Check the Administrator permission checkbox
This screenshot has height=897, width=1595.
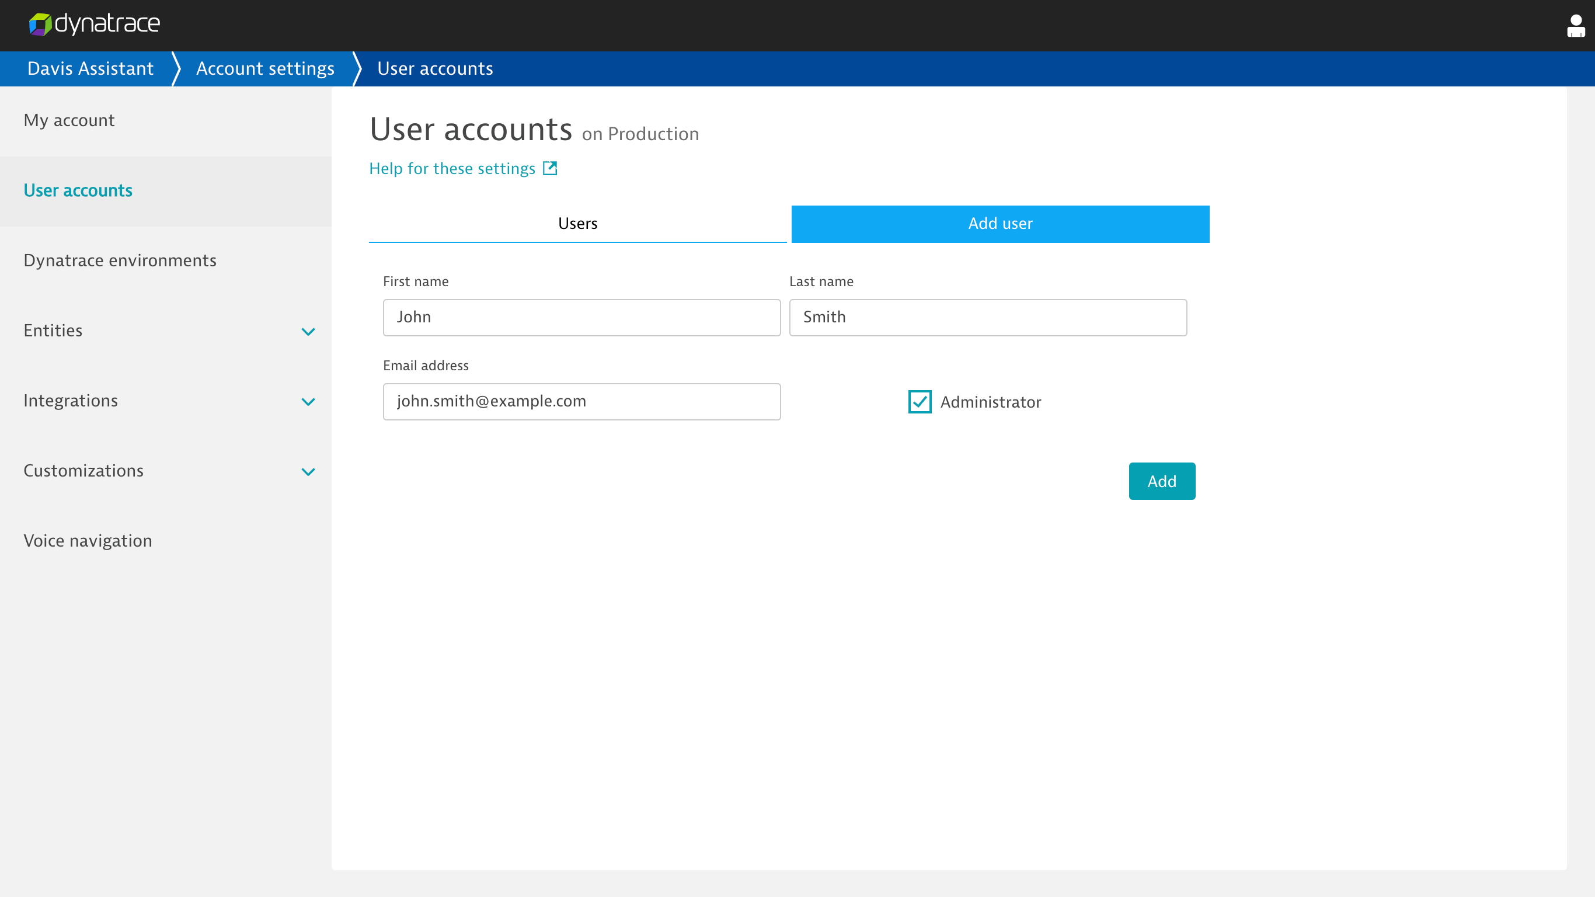(x=920, y=402)
